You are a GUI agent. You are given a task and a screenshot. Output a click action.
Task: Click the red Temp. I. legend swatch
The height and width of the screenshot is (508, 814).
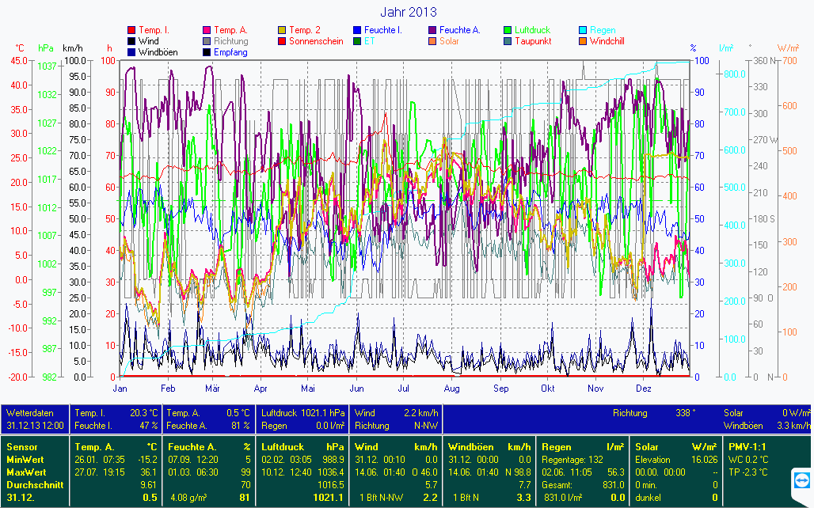pyautogui.click(x=131, y=30)
